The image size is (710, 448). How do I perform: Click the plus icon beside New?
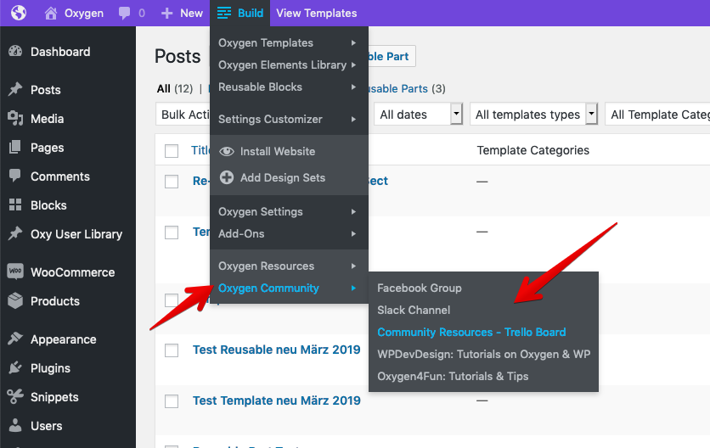(166, 13)
